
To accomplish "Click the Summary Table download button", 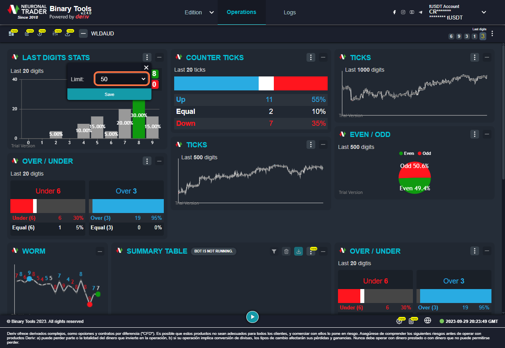I will pos(299,251).
